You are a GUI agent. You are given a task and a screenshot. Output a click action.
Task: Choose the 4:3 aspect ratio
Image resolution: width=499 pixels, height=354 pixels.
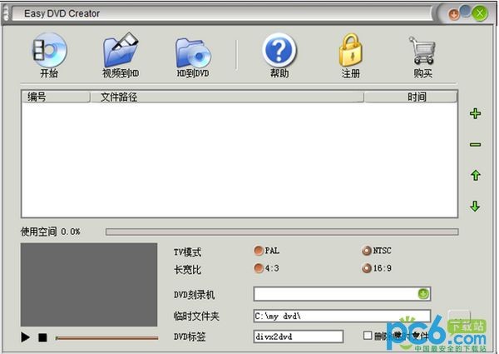click(259, 268)
